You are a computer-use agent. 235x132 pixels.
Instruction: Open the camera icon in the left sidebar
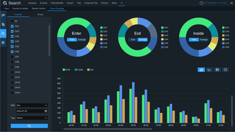click(3, 15)
